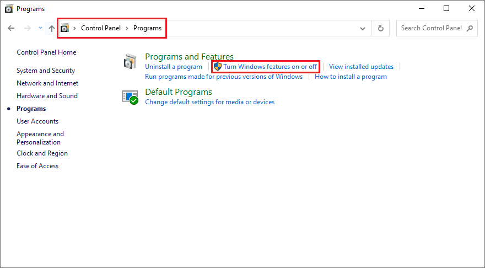Image resolution: width=485 pixels, height=268 pixels.
Task: Close the Programs window
Action: (x=472, y=9)
